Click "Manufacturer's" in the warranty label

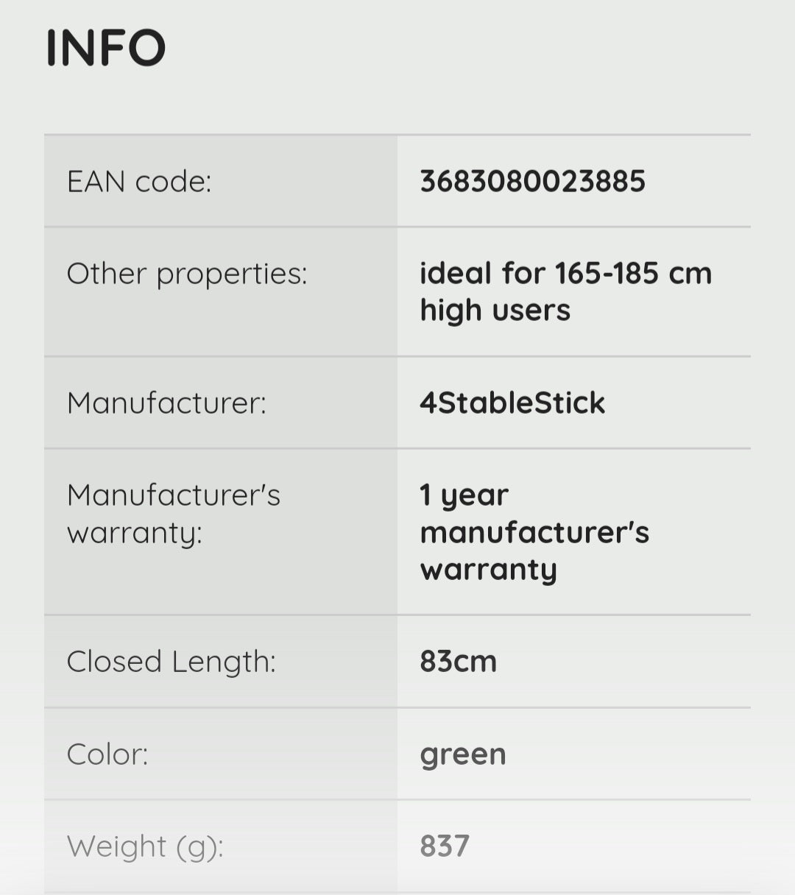click(x=174, y=495)
